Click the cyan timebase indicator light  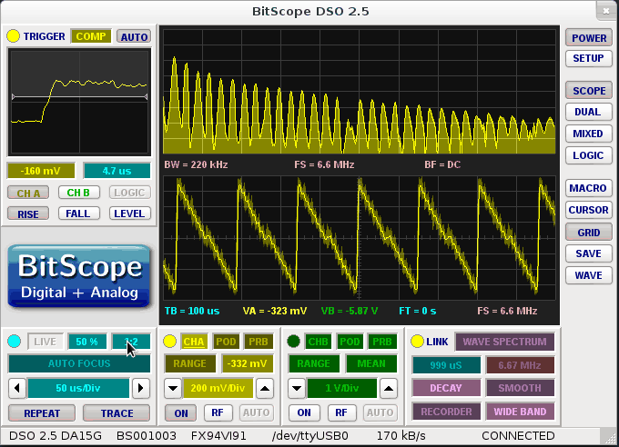(x=14, y=342)
